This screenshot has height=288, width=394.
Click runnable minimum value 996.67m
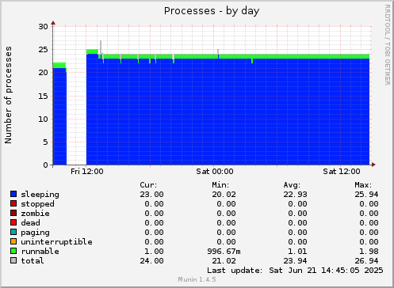(224, 252)
